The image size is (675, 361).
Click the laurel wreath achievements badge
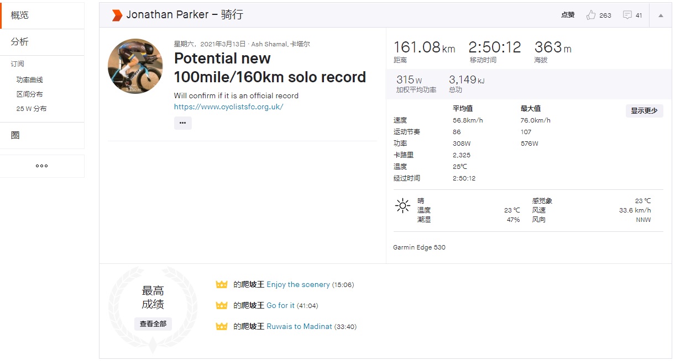pos(153,309)
